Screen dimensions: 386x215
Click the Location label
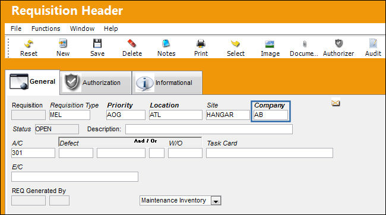point(164,105)
